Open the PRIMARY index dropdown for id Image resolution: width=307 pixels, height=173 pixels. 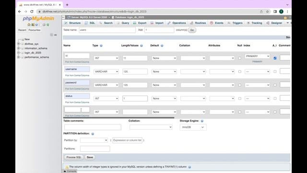click(257, 56)
